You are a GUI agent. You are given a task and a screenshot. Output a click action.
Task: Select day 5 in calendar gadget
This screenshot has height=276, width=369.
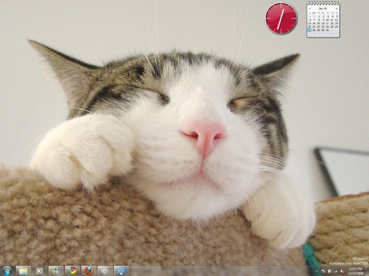[x=337, y=16]
